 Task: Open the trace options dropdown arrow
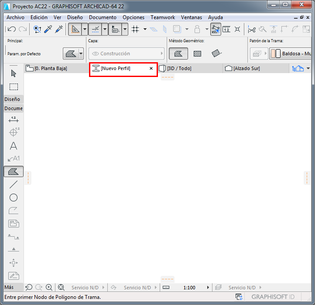187,29
